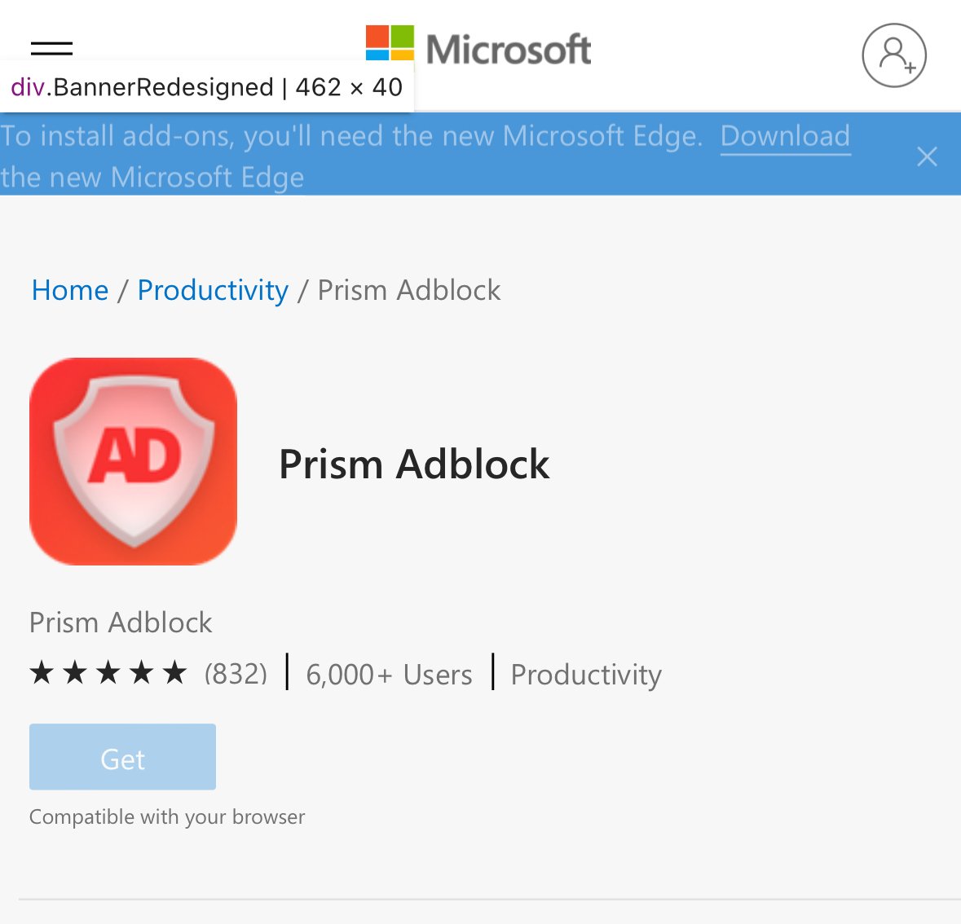Open the user account sign-in icon
The image size is (961, 924).
coord(894,55)
